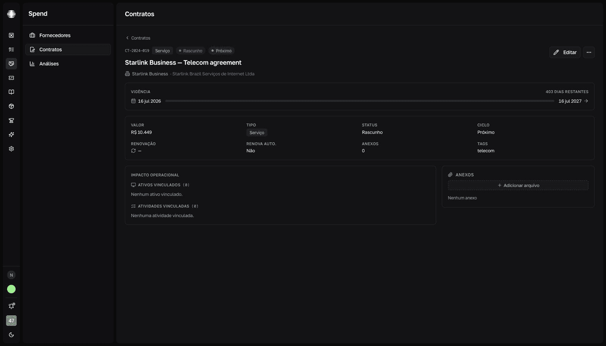
Task: Open the settings gear icon in left rail
Action: [11, 149]
